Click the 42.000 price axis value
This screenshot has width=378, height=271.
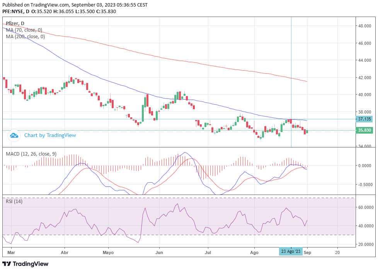point(364,78)
